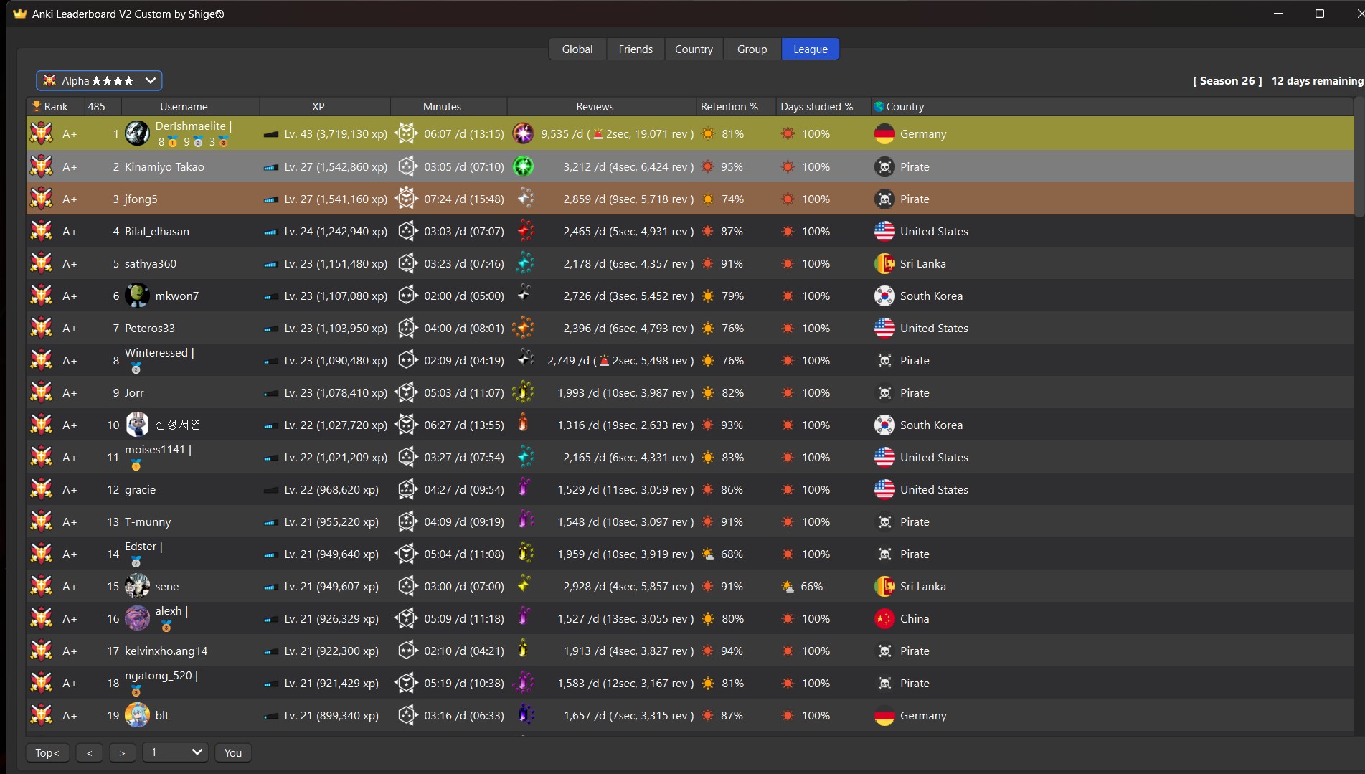Click the Sri Lanka flag for sathya360
Viewport: 1365px width, 774px height.
click(x=884, y=263)
